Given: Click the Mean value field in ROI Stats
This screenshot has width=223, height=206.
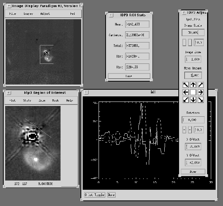Looking at the screenshot, I should [137, 24].
